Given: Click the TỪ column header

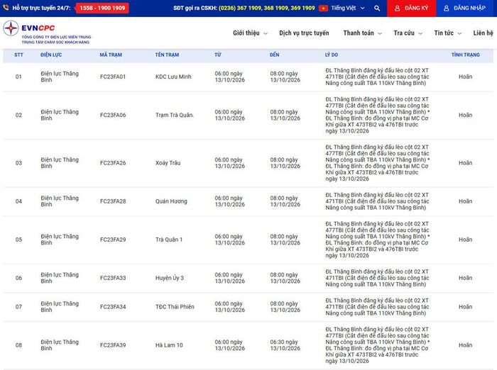Looking at the screenshot, I should click(218, 55).
